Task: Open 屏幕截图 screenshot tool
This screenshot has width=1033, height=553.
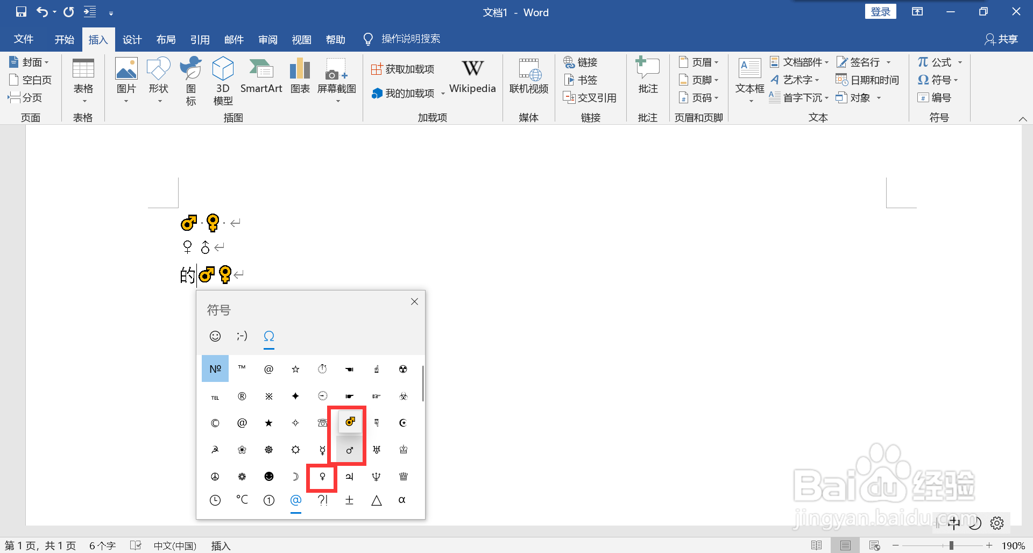Action: pos(337,81)
